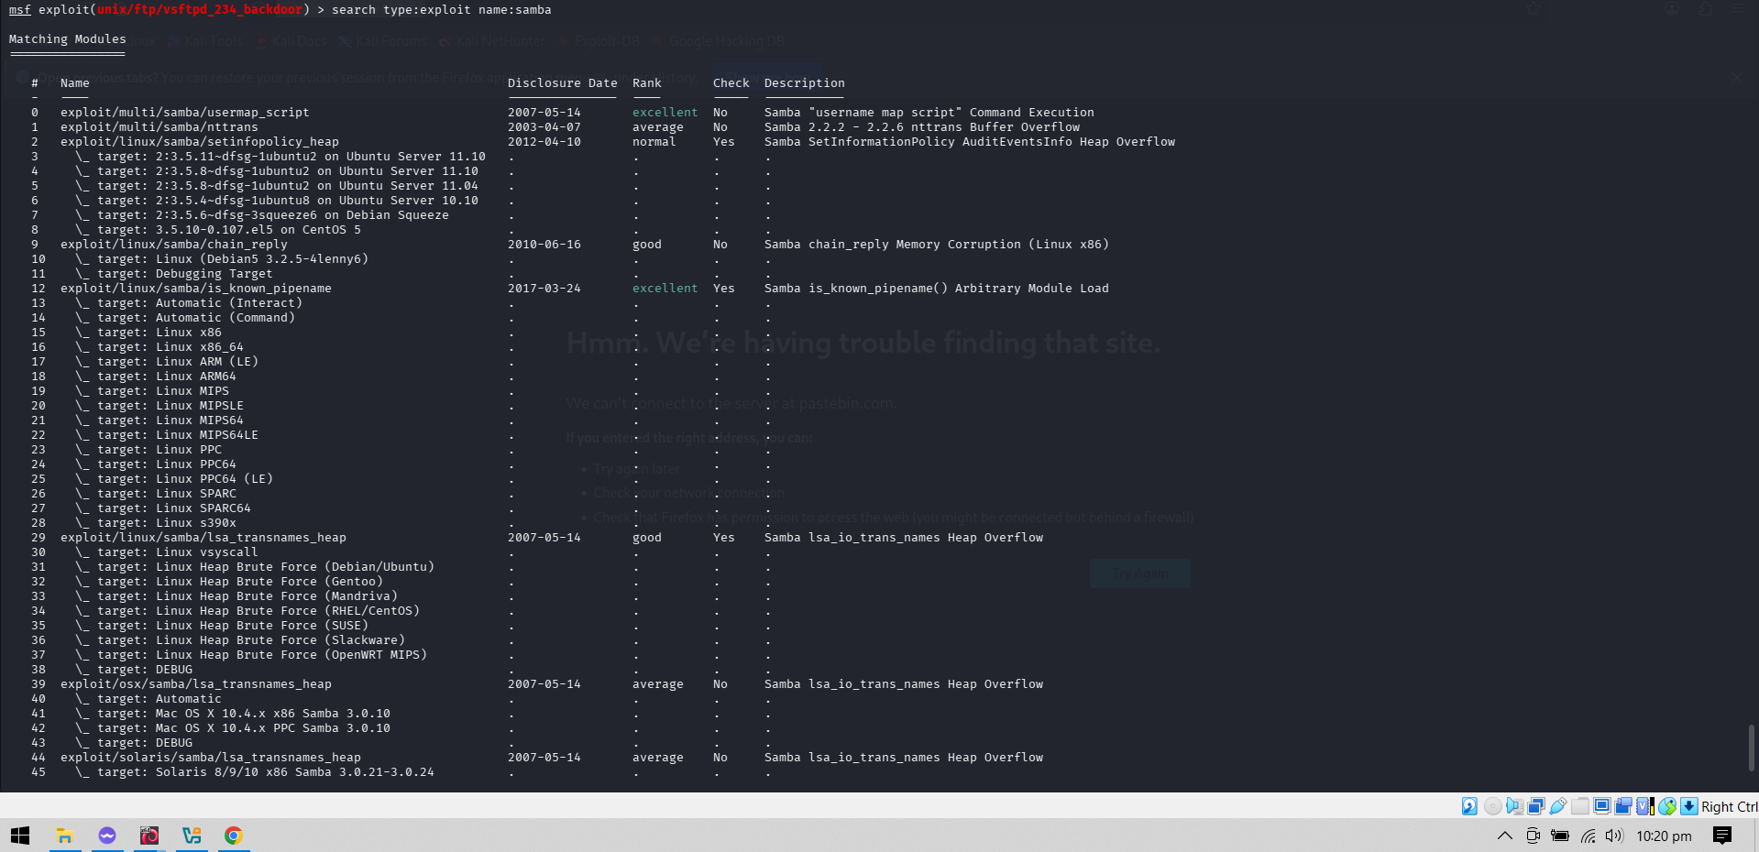
Task: Click the Right Ctrl host key label
Action: click(1729, 806)
